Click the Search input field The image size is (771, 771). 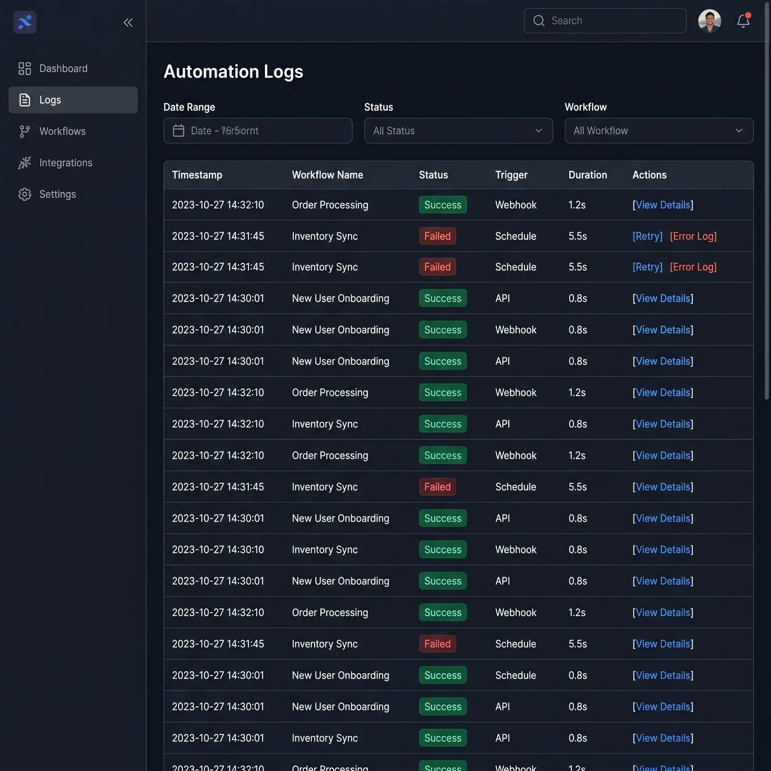click(x=605, y=21)
